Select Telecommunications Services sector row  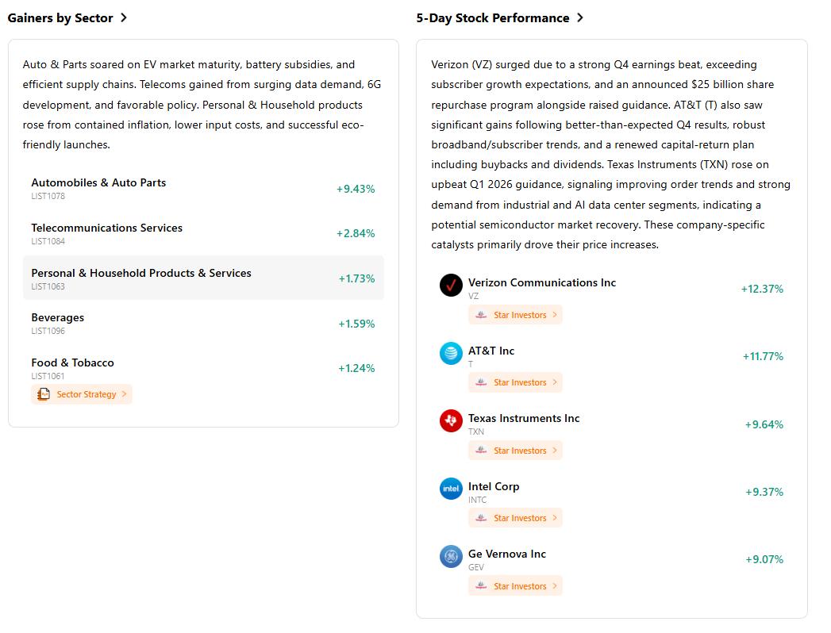coord(202,233)
